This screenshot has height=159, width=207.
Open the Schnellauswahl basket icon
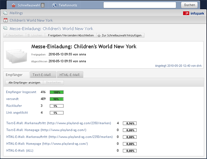pyautogui.click(x=13, y=5)
